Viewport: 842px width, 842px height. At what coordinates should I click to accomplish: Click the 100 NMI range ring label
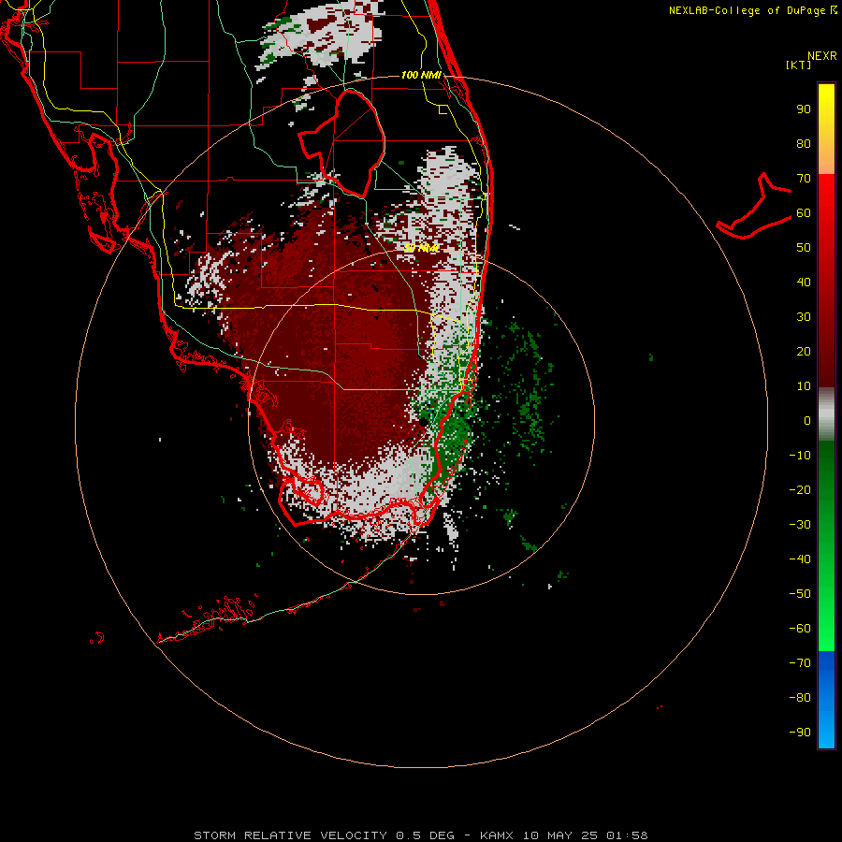[x=421, y=75]
